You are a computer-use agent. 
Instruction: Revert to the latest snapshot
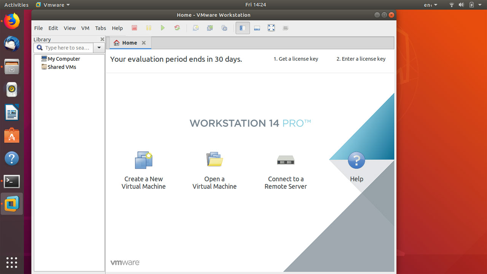coord(210,28)
